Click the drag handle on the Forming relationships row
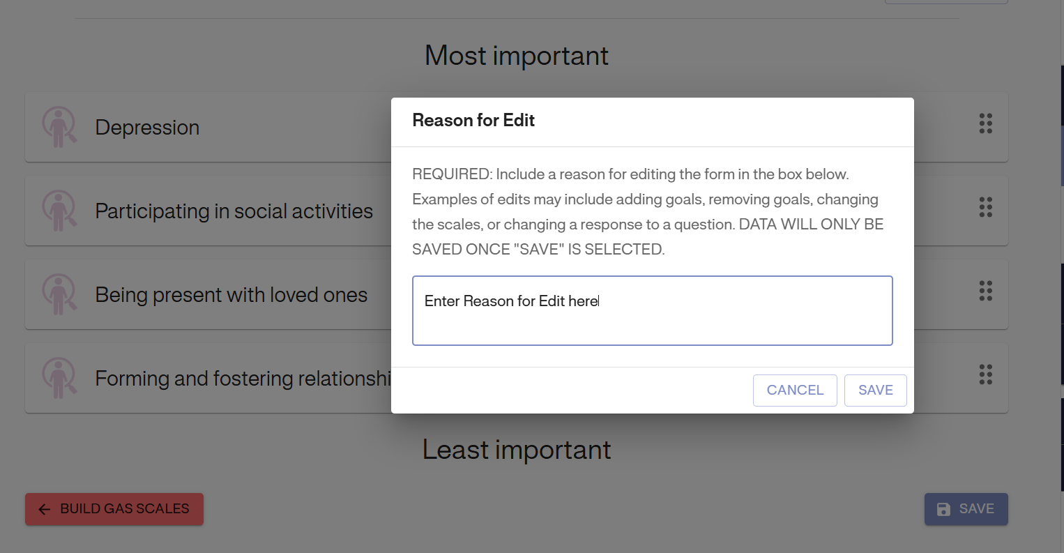The height and width of the screenshot is (553, 1064). [x=985, y=374]
